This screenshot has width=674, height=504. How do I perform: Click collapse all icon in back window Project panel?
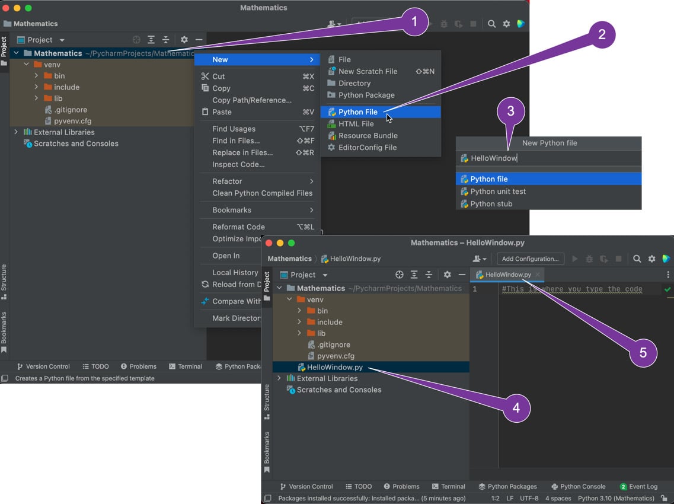click(165, 40)
